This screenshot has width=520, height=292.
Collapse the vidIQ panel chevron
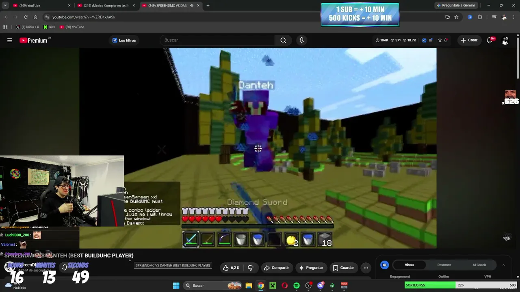[504, 265]
